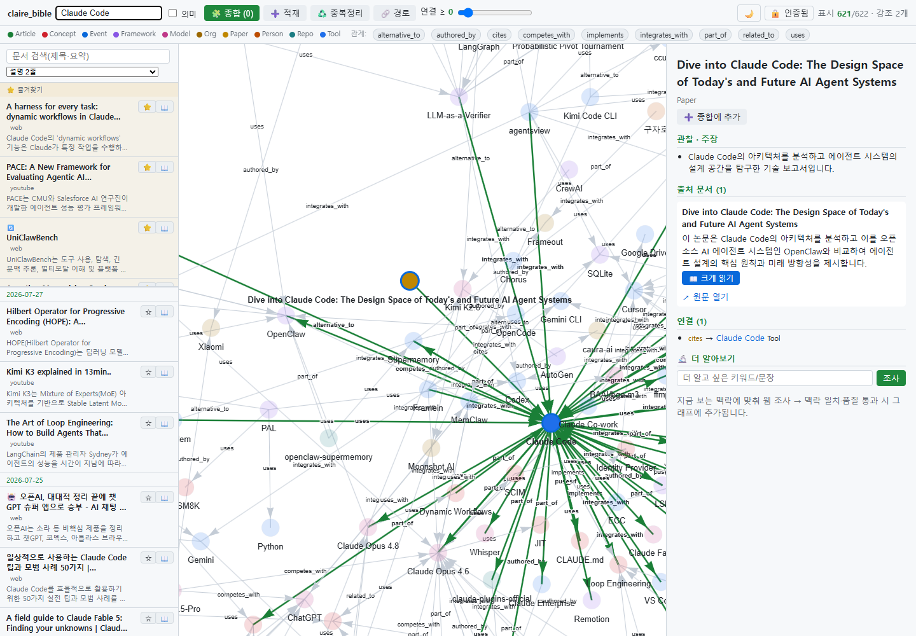Toggle Model node type in legend

tap(176, 34)
